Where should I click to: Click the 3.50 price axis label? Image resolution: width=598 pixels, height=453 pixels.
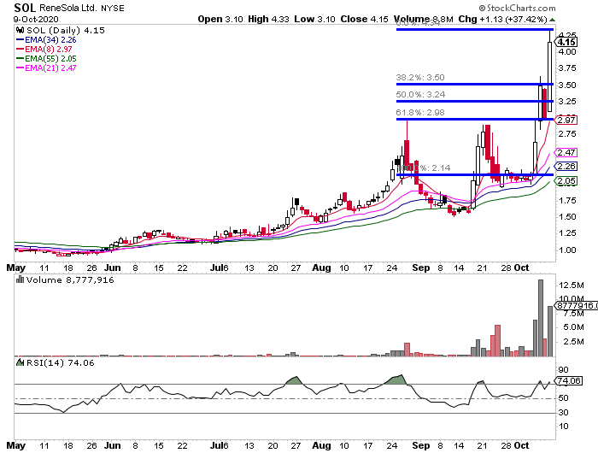(x=567, y=85)
